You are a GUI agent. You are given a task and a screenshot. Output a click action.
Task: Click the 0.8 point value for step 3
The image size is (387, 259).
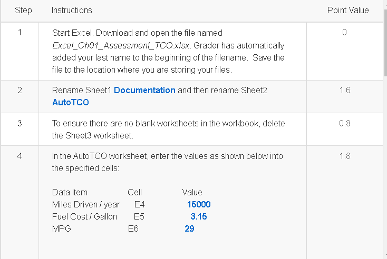344,123
